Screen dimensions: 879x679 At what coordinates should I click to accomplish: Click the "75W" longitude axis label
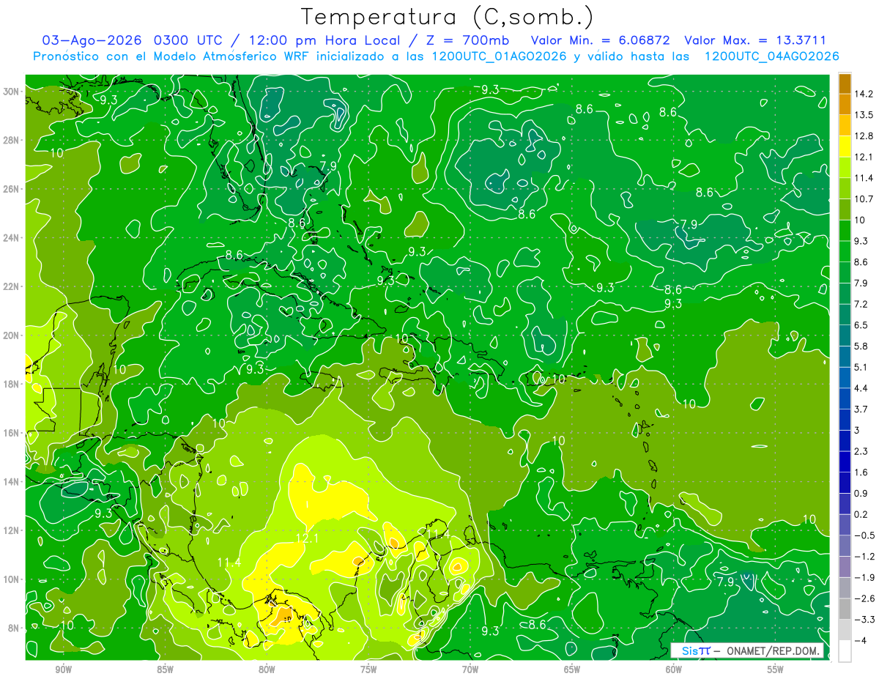(368, 669)
